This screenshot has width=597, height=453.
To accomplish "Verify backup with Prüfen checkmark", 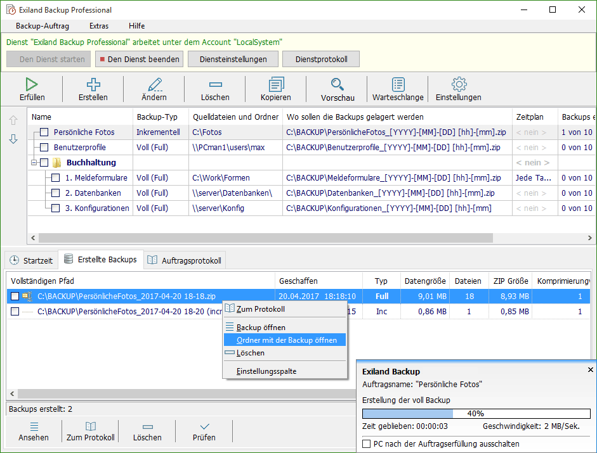I will click(x=204, y=426).
